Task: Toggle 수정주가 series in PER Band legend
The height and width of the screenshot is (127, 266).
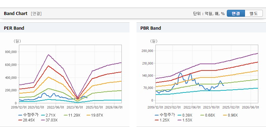Action: click(28, 115)
